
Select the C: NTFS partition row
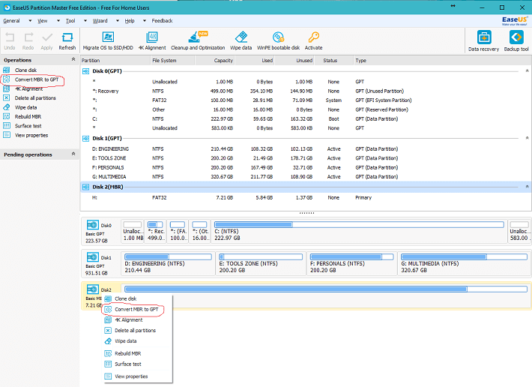306,119
